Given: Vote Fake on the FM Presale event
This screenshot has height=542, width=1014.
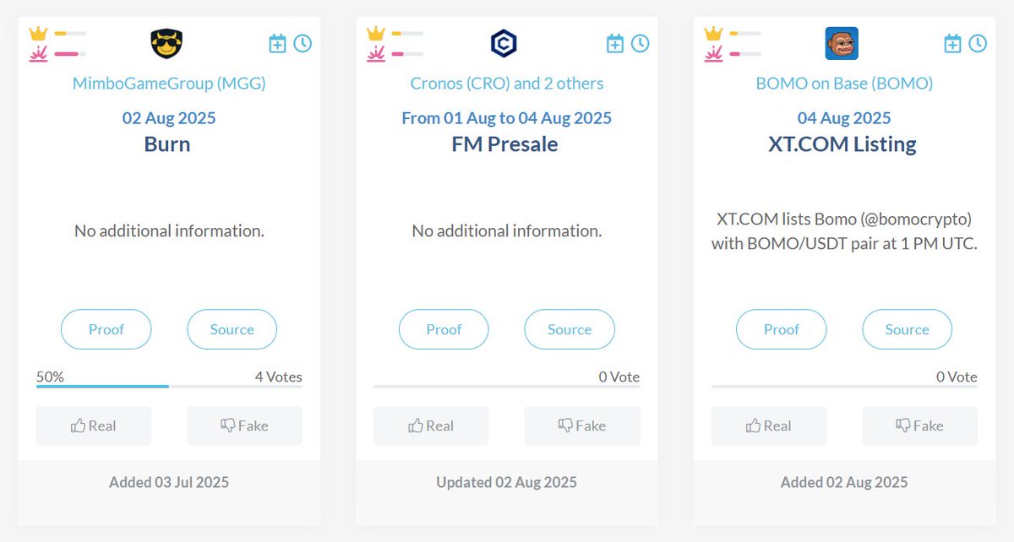Looking at the screenshot, I should coord(582,425).
